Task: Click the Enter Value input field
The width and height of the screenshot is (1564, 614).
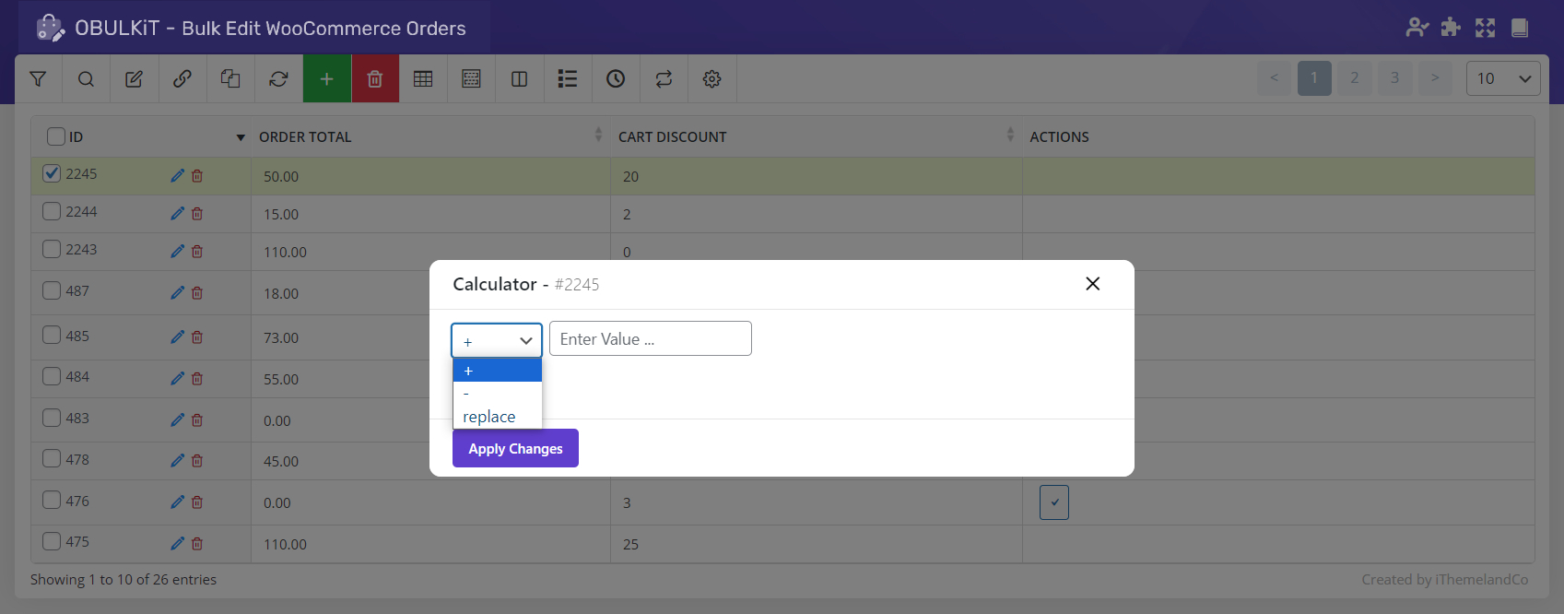Action: coord(650,338)
